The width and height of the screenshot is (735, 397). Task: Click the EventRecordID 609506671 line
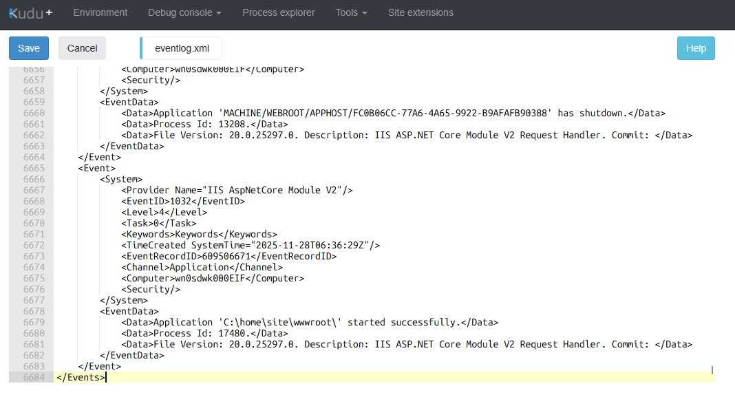(228, 256)
